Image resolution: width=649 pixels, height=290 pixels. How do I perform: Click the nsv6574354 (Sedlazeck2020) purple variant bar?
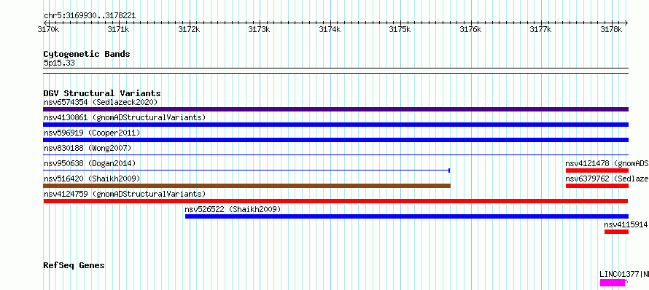335,109
